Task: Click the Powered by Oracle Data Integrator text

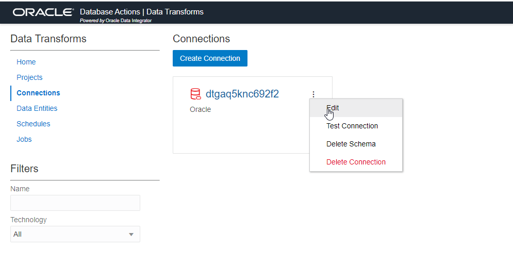Action: pyautogui.click(x=115, y=21)
